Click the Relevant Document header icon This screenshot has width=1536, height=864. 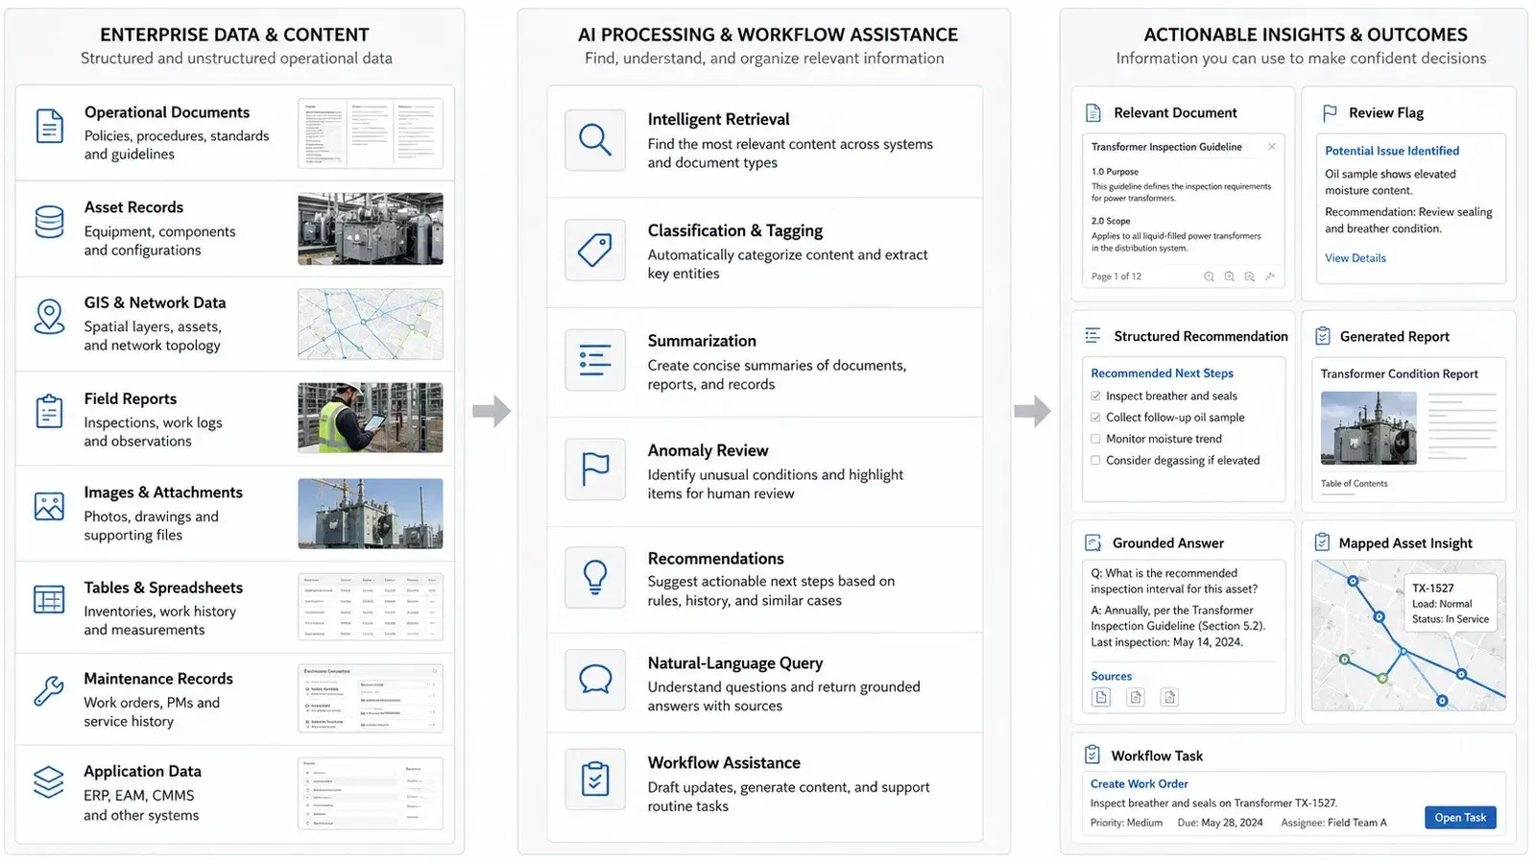[1093, 112]
